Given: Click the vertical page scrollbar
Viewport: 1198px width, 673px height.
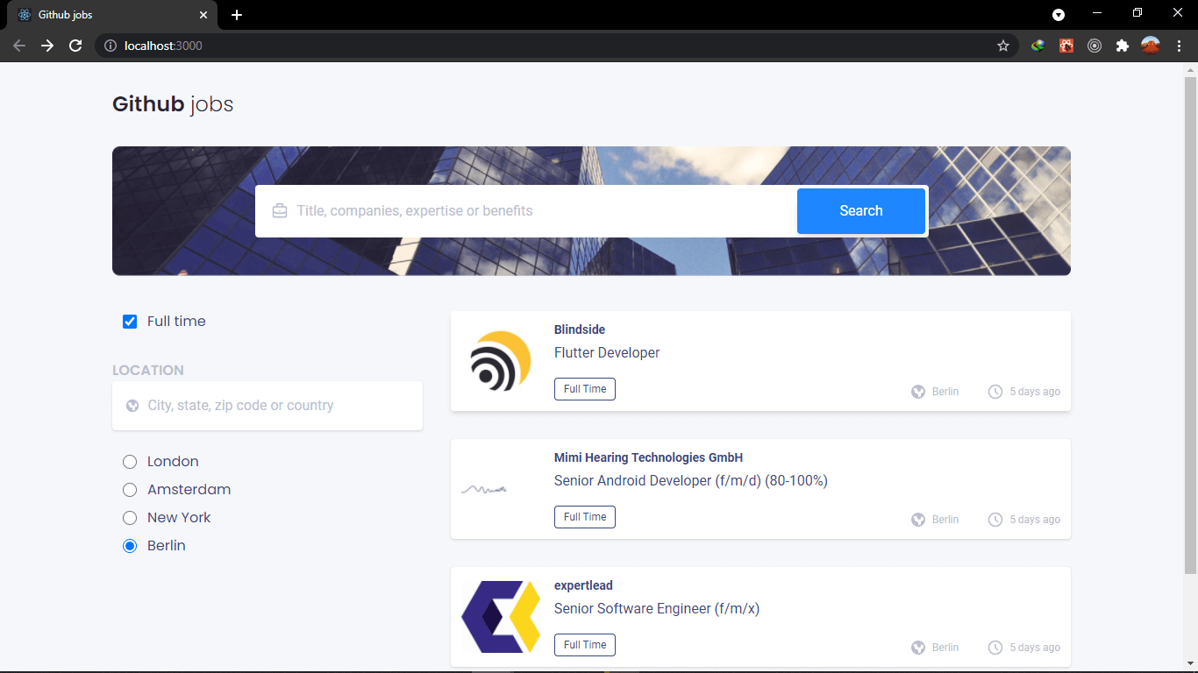Looking at the screenshot, I should pyautogui.click(x=1191, y=263).
